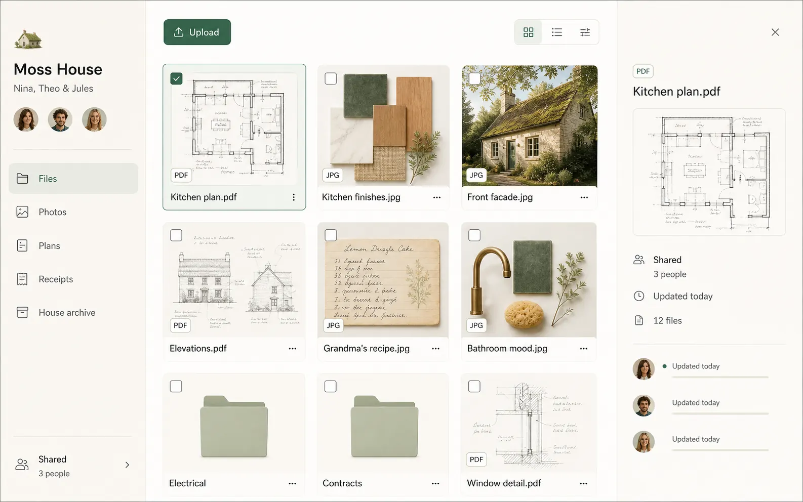The image size is (803, 502).
Task: Click the PDF badge in details panel
Action: 643,71
